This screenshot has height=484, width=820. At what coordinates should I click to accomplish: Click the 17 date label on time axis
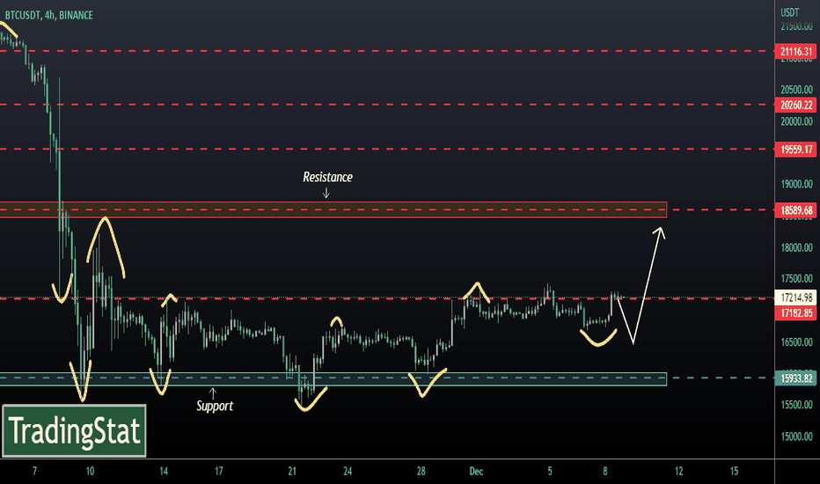point(218,471)
